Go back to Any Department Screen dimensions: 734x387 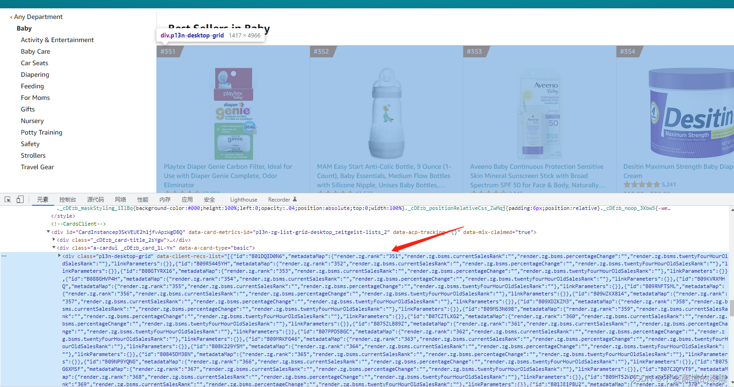click(36, 17)
